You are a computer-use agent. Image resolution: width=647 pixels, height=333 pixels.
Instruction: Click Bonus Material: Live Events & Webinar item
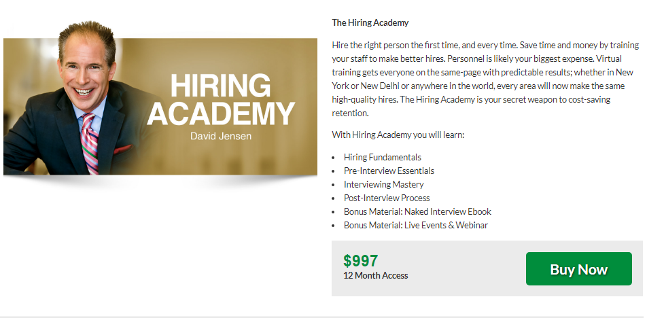[415, 225]
